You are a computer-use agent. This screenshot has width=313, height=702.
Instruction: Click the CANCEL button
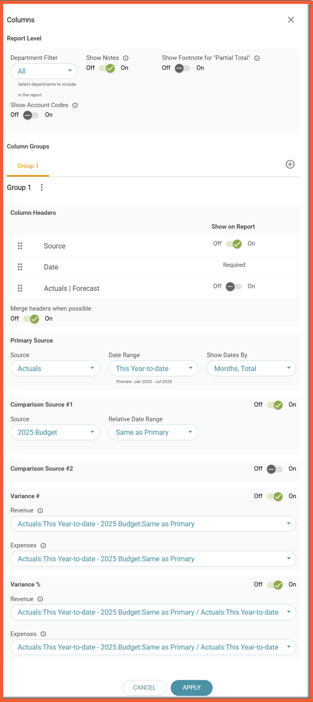145,688
